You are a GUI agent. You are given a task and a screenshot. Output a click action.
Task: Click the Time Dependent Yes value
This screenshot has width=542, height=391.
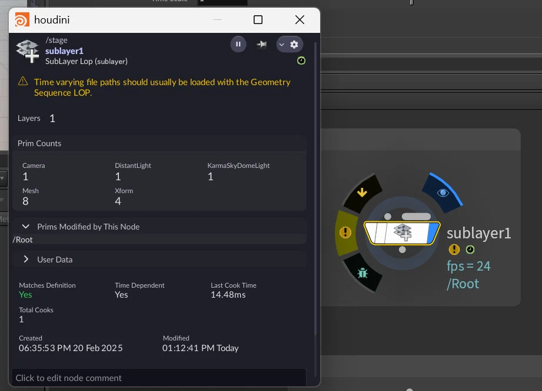[121, 295]
